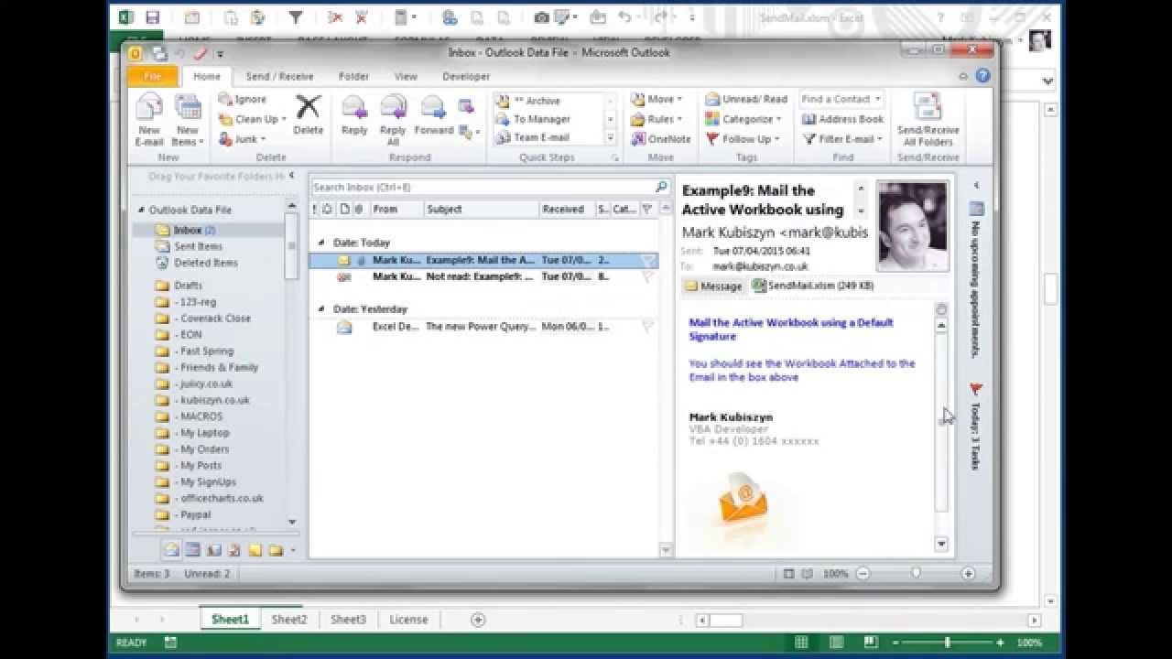Viewport: 1172px width, 659px height.
Task: Click Outlook zoom out minus button
Action: [x=863, y=574]
